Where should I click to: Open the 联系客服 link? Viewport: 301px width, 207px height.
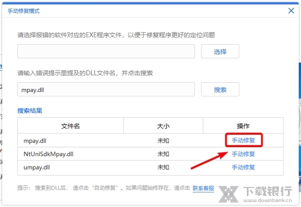203,188
